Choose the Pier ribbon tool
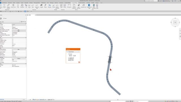The width and height of the screenshot is (181, 102). (x=26, y=6)
